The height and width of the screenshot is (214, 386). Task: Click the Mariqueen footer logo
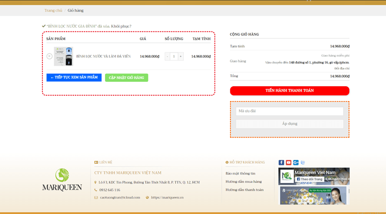63,180
